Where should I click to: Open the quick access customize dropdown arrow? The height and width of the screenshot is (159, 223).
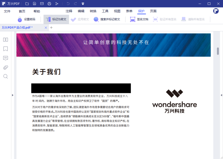point(83,4)
